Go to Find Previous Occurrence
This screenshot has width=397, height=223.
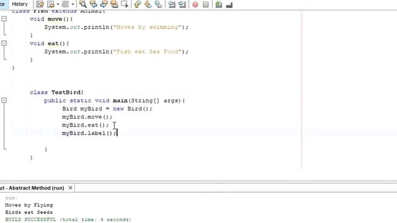point(93,4)
